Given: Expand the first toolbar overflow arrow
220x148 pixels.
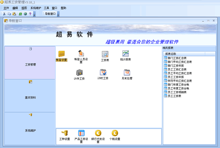Looking at the screenshot, I should 35,14.
